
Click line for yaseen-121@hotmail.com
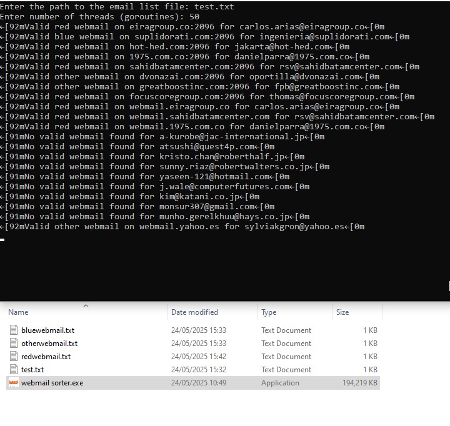pos(144,176)
